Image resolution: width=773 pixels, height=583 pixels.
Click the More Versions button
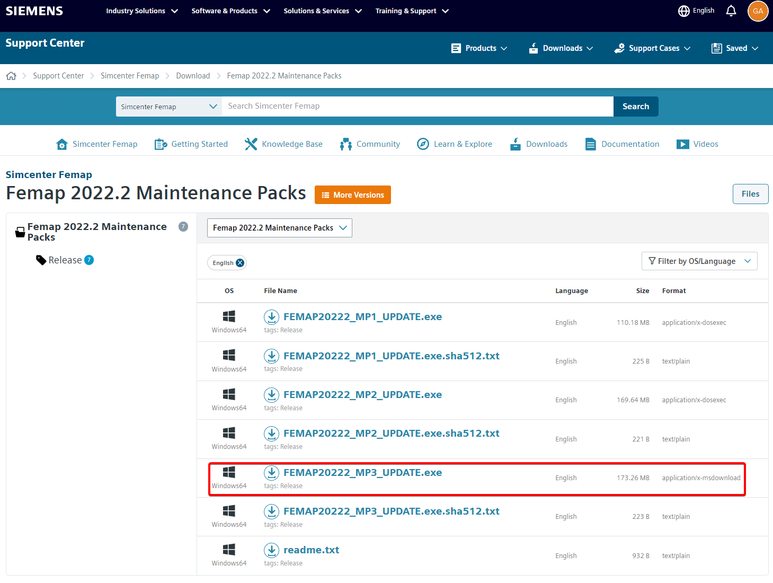pyautogui.click(x=353, y=195)
